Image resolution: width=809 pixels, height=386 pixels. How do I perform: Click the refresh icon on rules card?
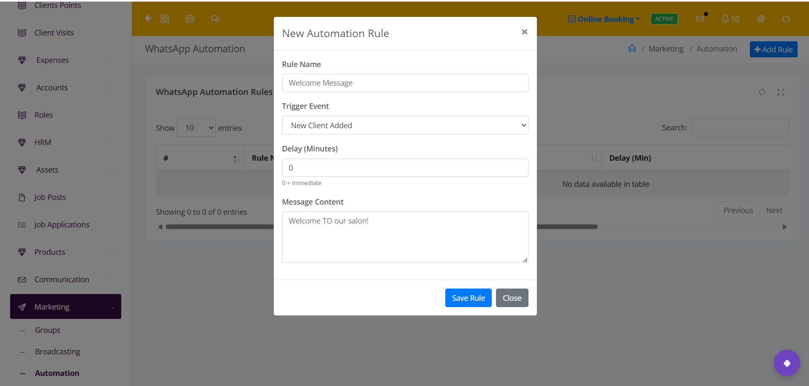[762, 92]
